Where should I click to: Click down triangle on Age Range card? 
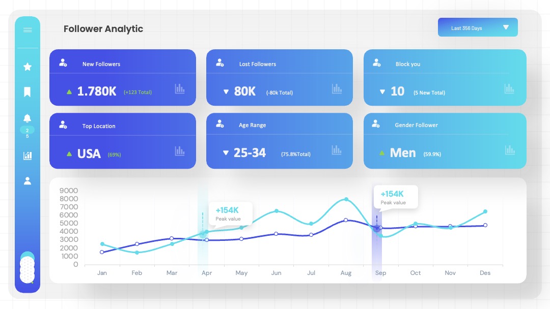click(x=226, y=153)
